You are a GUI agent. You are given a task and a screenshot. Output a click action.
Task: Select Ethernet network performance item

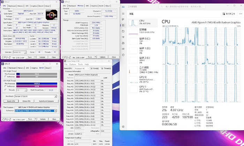click(x=143, y=70)
